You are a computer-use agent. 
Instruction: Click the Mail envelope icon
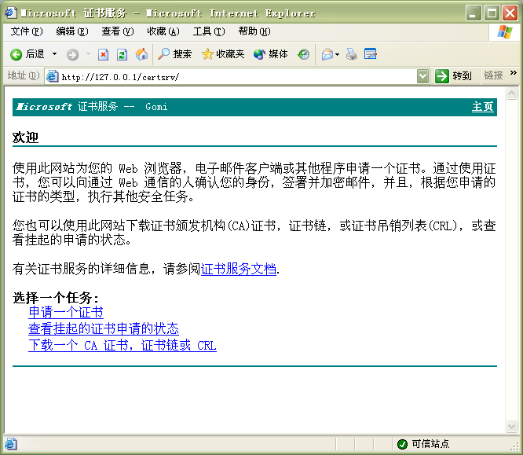[327, 54]
